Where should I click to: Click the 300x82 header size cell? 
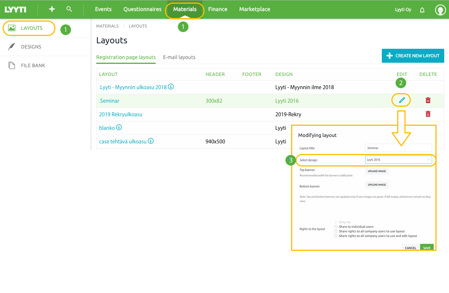pyautogui.click(x=214, y=101)
